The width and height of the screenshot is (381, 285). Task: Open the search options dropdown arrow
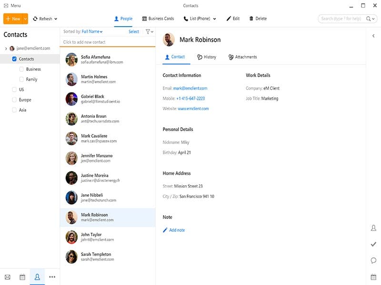coord(373,19)
